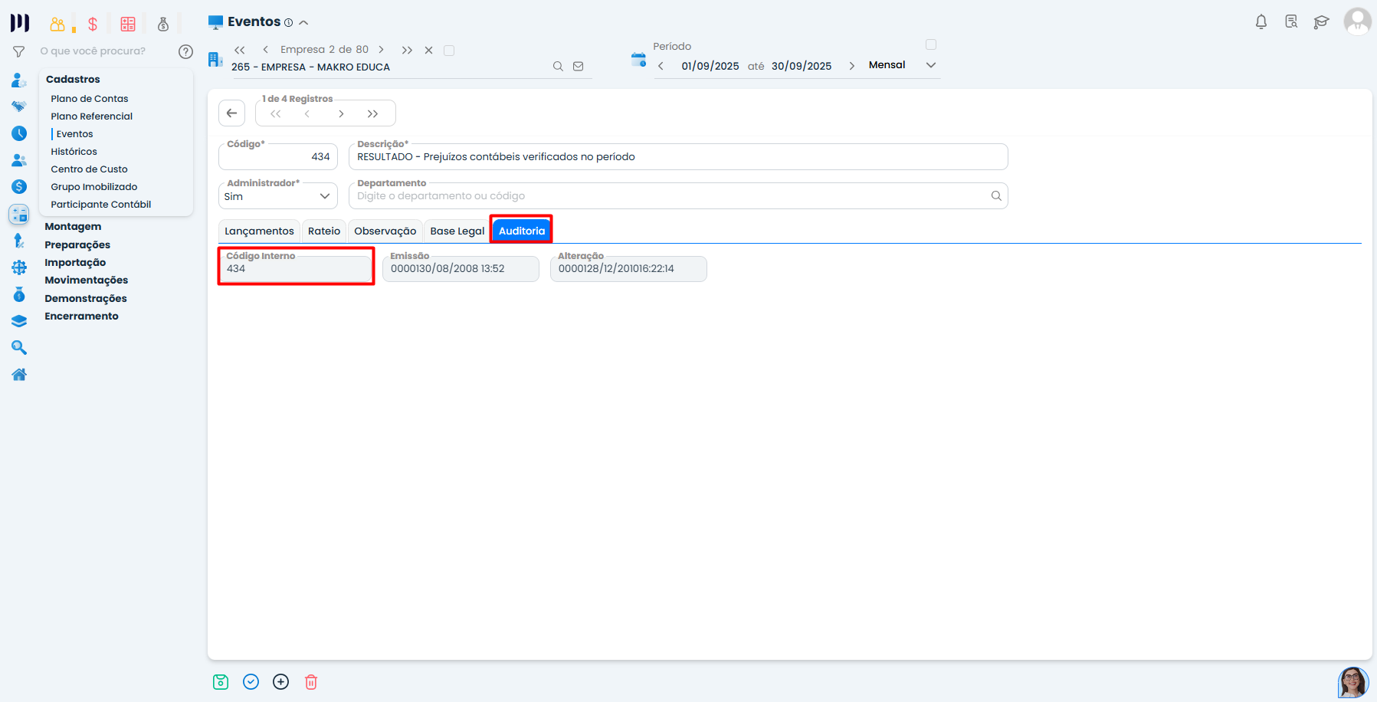Toggle the checkbox above Mensal dropdown
This screenshot has width=1377, height=702.
coord(931,44)
